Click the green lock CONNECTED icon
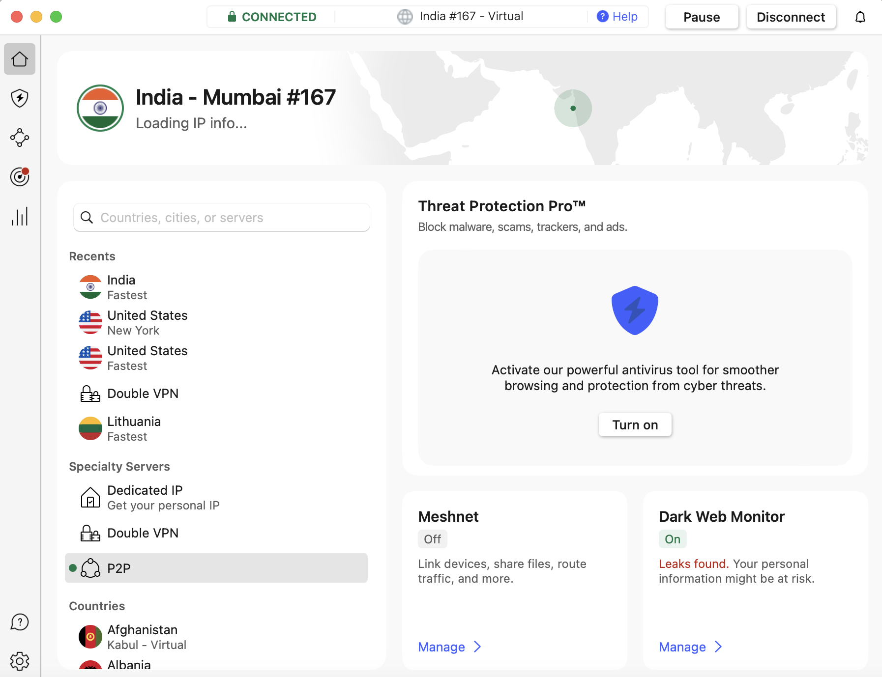Image resolution: width=882 pixels, height=677 pixels. [x=232, y=17]
